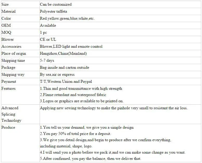This screenshot has height=163, width=202.
Task: Select the "Available" OEM value
Action: [x=48, y=25]
